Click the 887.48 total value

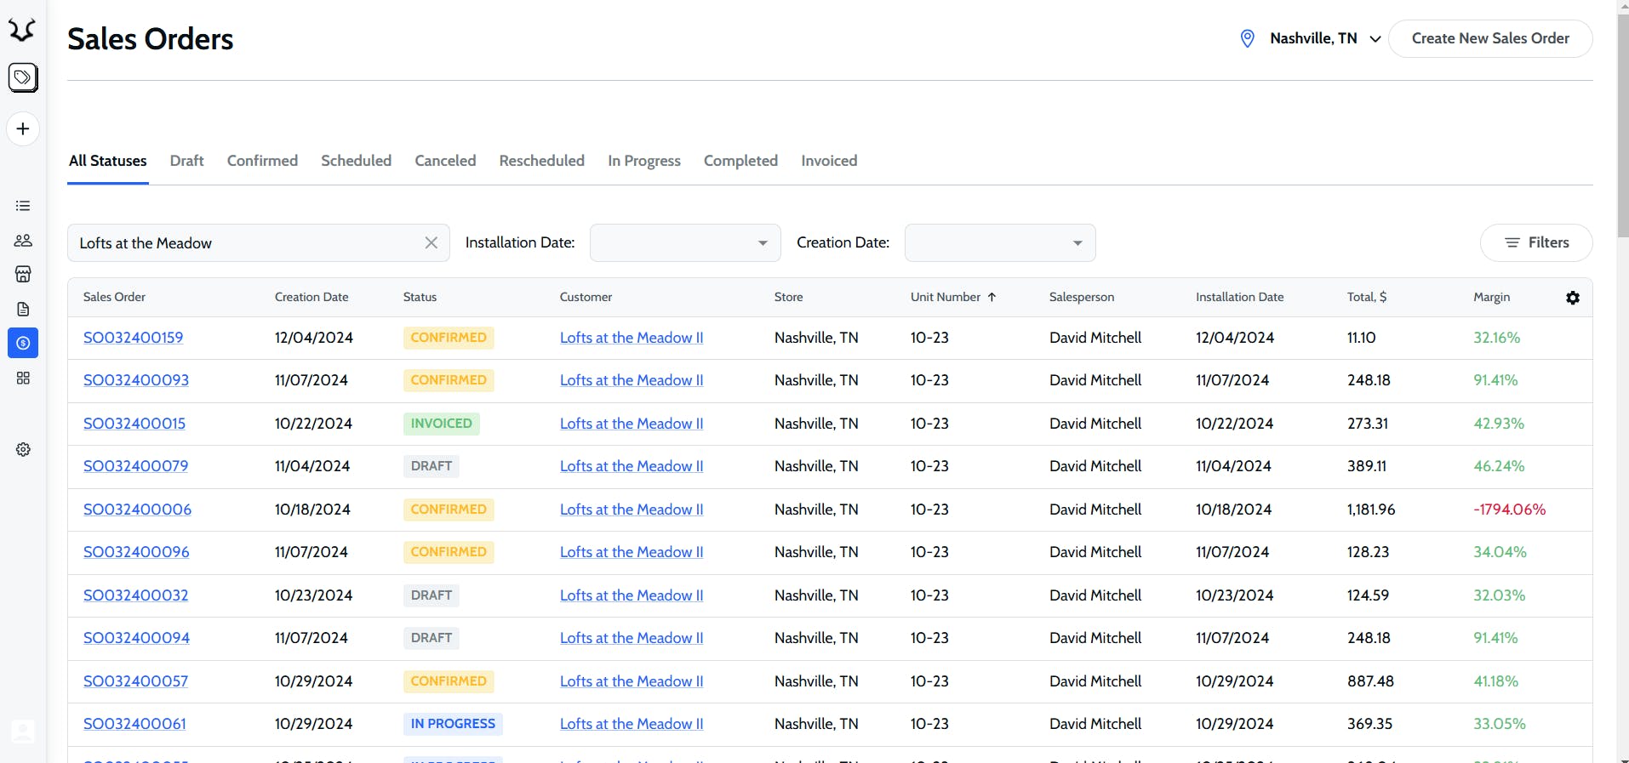1370,681
